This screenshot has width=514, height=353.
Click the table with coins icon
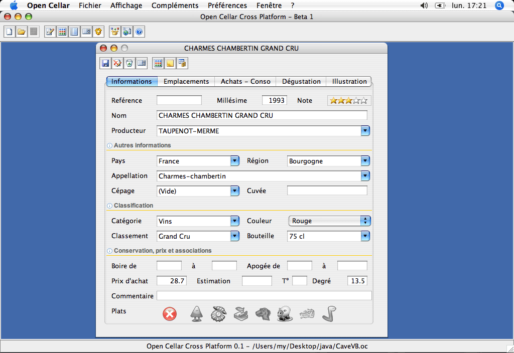coord(182,63)
